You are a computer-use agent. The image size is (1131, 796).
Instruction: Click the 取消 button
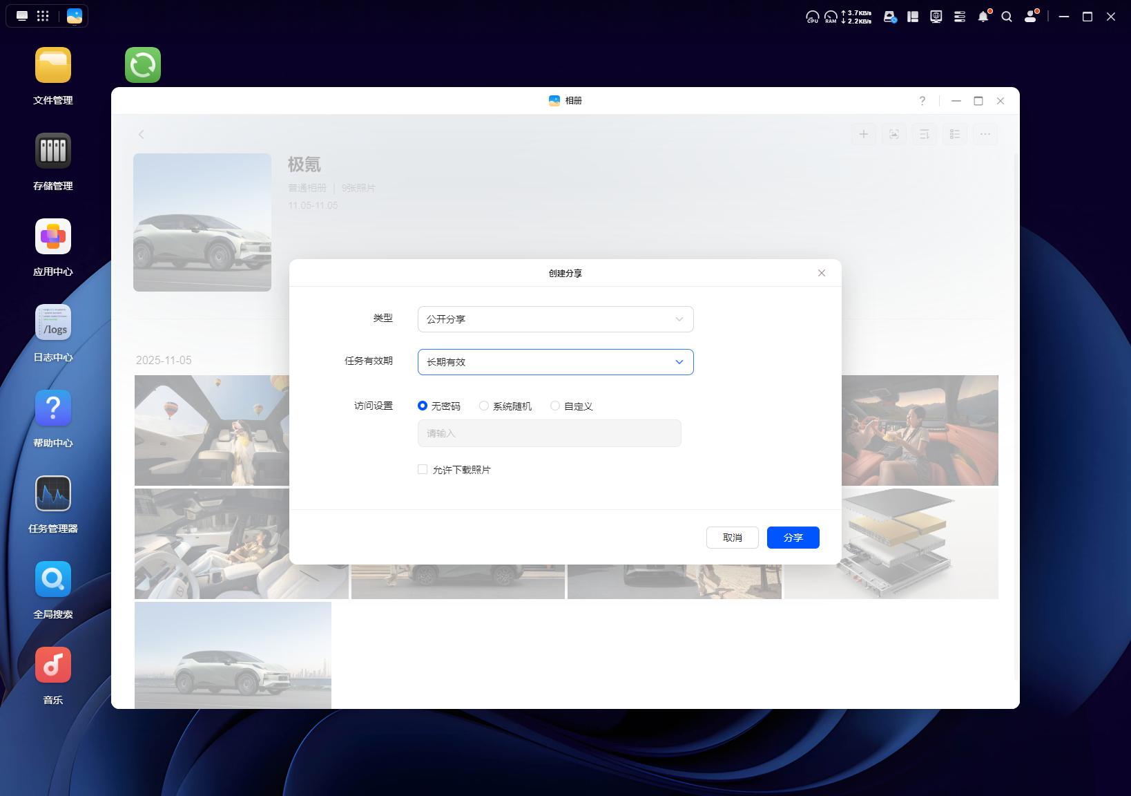point(733,538)
